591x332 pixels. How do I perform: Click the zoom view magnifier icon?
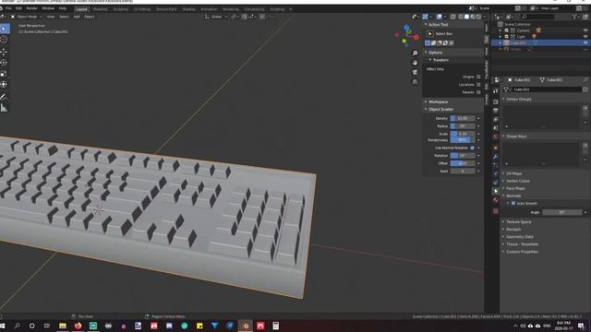(x=415, y=53)
